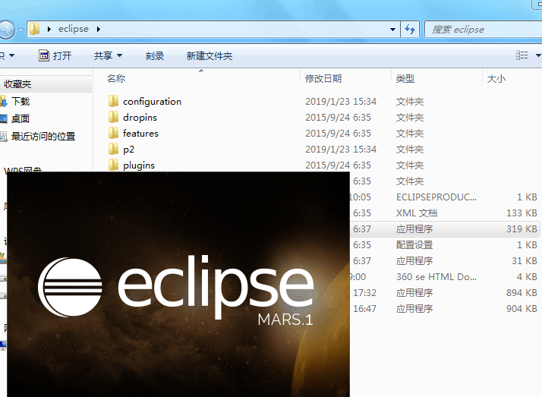Click the 360 se HTML Do... type cell
The width and height of the screenshot is (542, 397).
[x=436, y=276]
